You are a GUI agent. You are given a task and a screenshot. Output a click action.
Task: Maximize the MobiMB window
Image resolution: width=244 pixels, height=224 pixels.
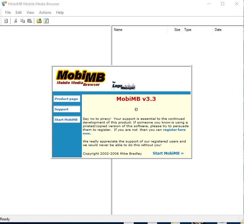[x=223, y=4]
